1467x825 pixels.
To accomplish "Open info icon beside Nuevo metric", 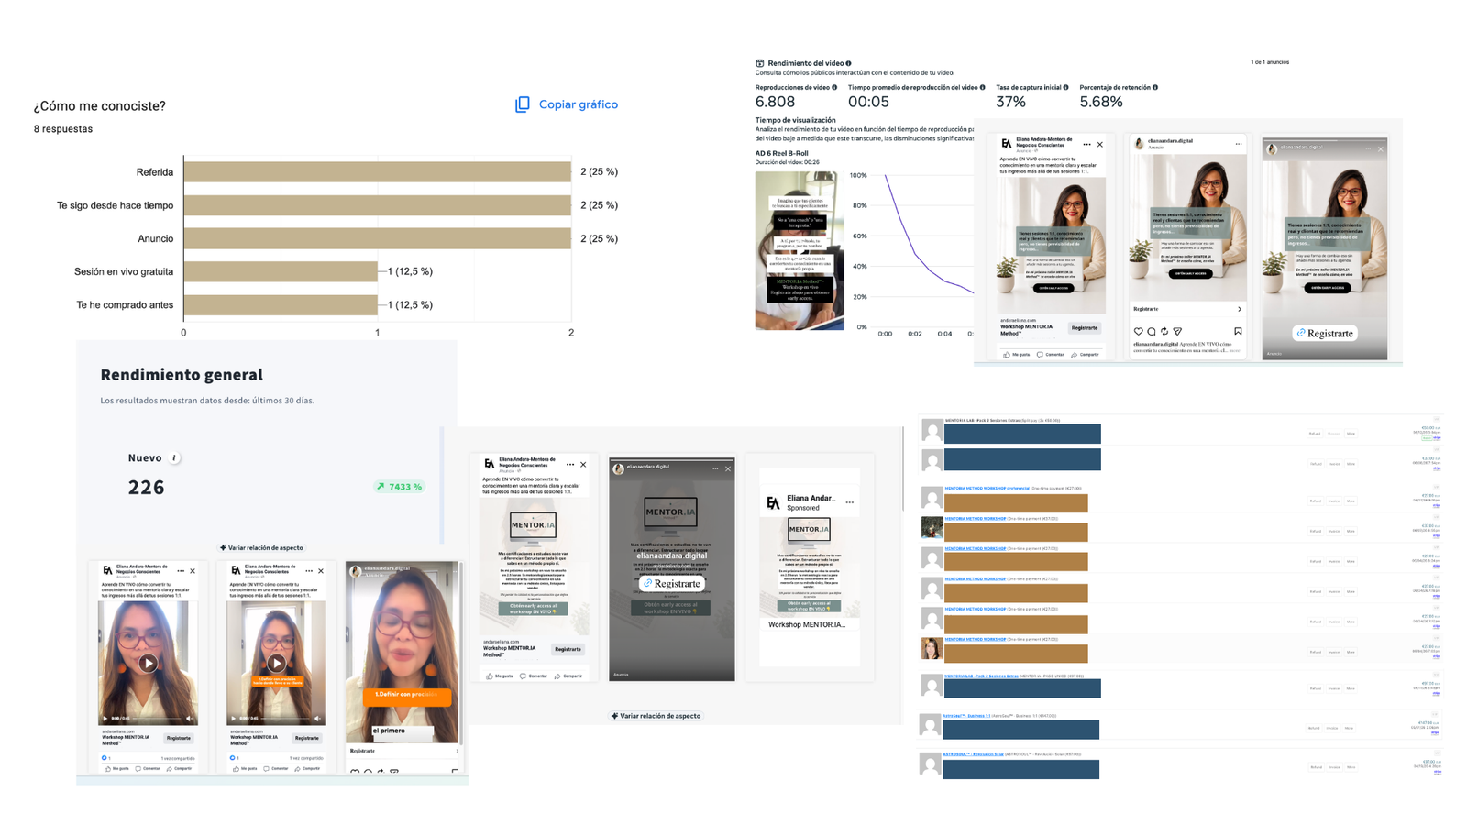I will [x=174, y=457].
